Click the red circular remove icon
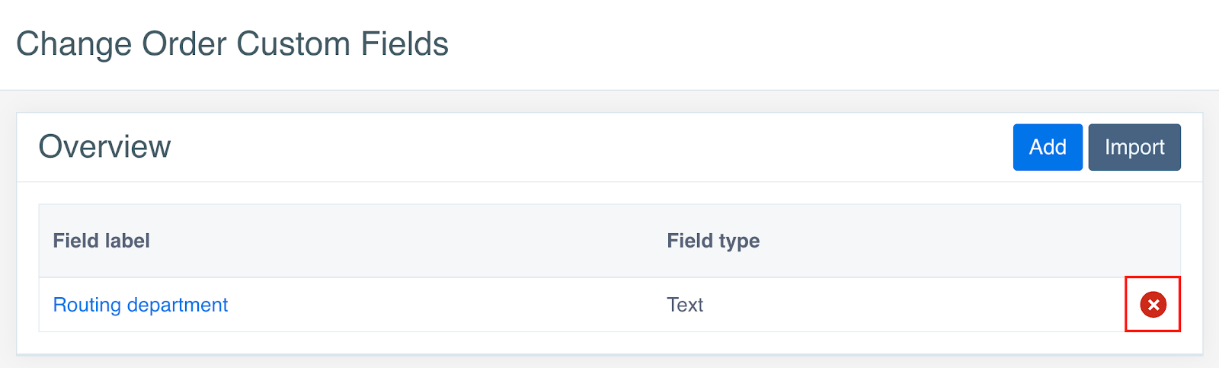Image resolution: width=1219 pixels, height=368 pixels. 1153,305
